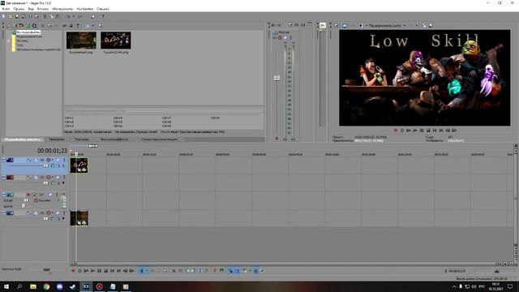Open the Файл menu
Viewport: 519px width, 292px height.
coord(6,9)
